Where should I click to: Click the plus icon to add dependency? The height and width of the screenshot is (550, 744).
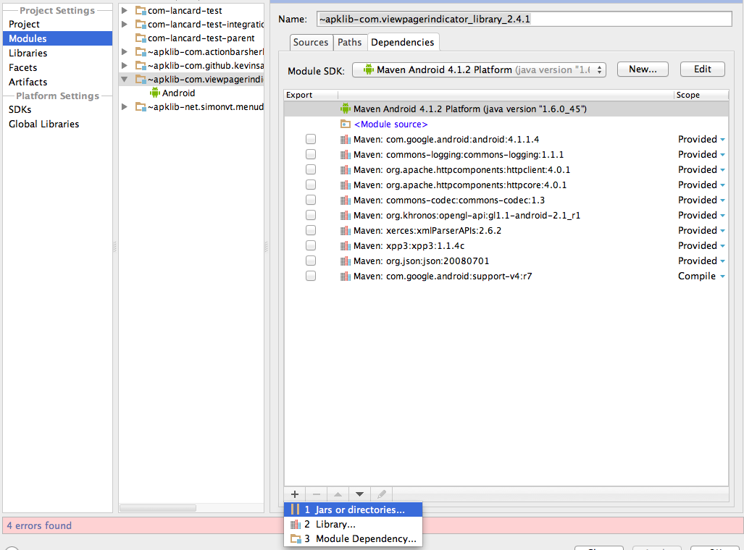pos(295,494)
